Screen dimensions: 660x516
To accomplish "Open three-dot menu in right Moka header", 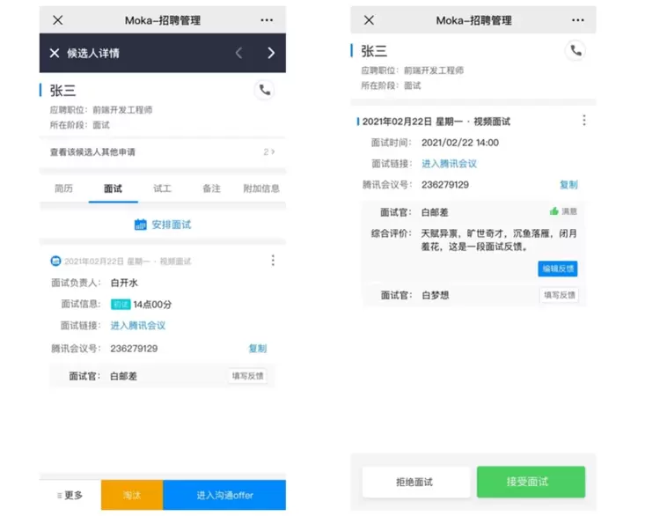I will tap(576, 20).
